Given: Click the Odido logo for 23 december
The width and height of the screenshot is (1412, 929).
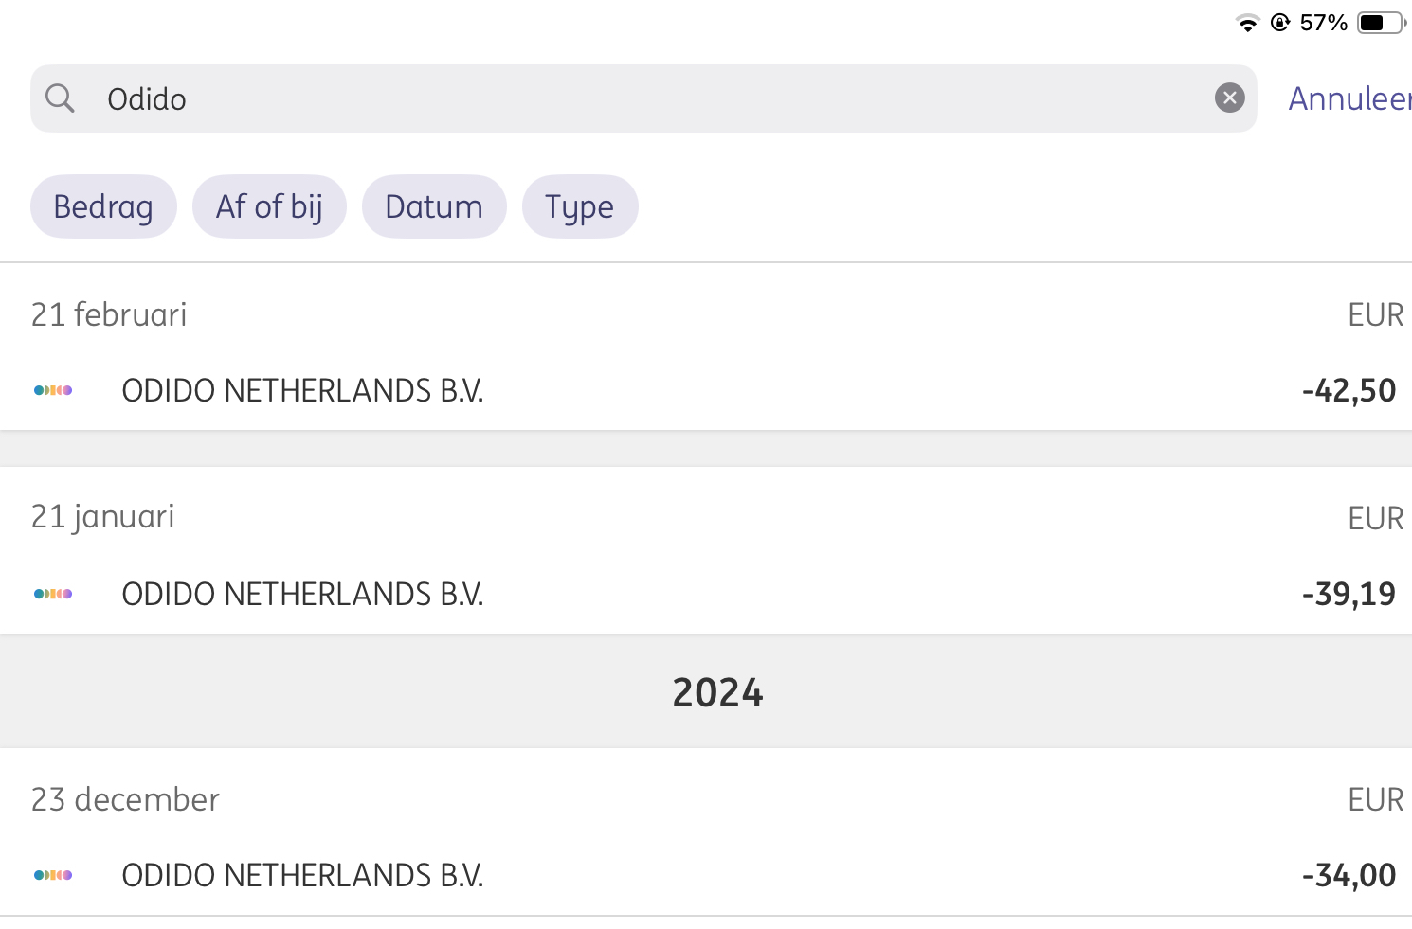Looking at the screenshot, I should click(53, 875).
